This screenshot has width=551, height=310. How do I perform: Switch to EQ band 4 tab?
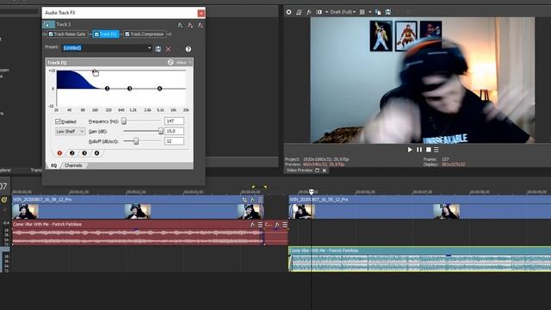coord(96,153)
